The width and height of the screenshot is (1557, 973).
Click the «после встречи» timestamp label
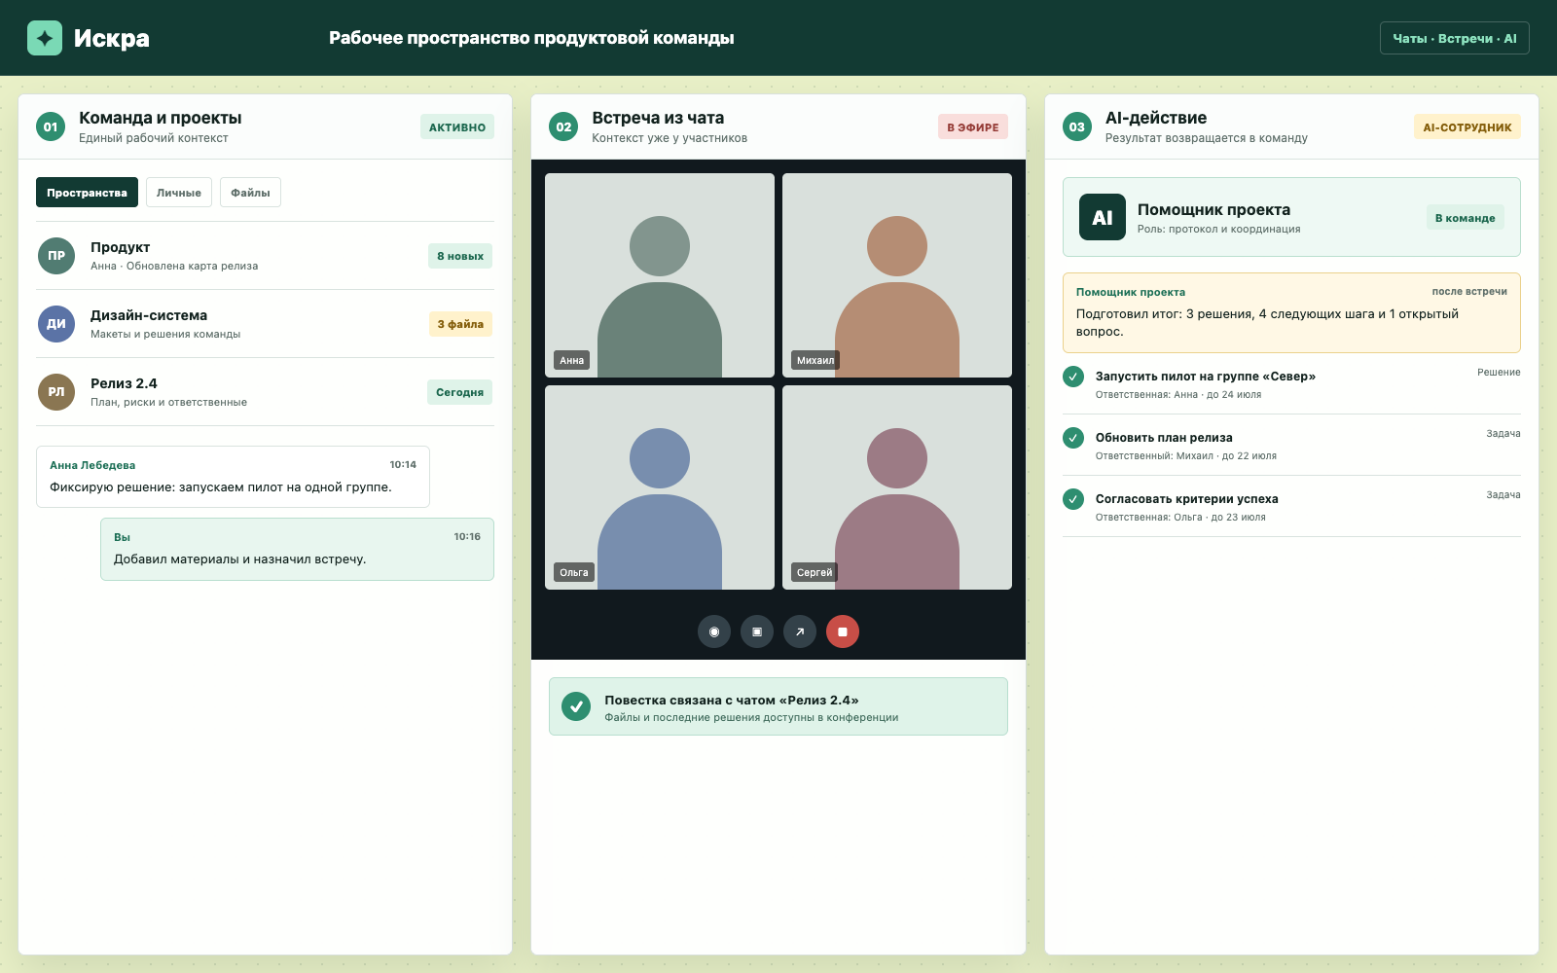click(1469, 291)
